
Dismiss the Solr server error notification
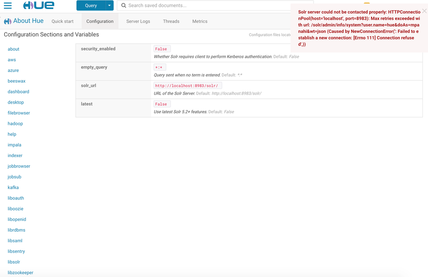(x=424, y=11)
